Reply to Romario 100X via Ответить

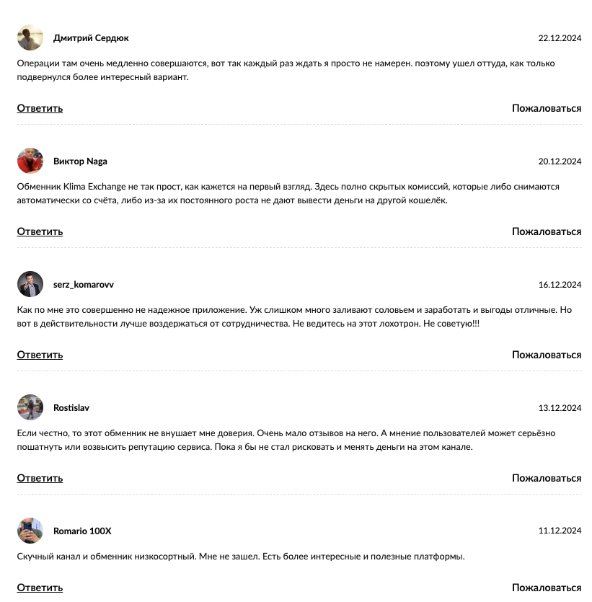coord(40,588)
